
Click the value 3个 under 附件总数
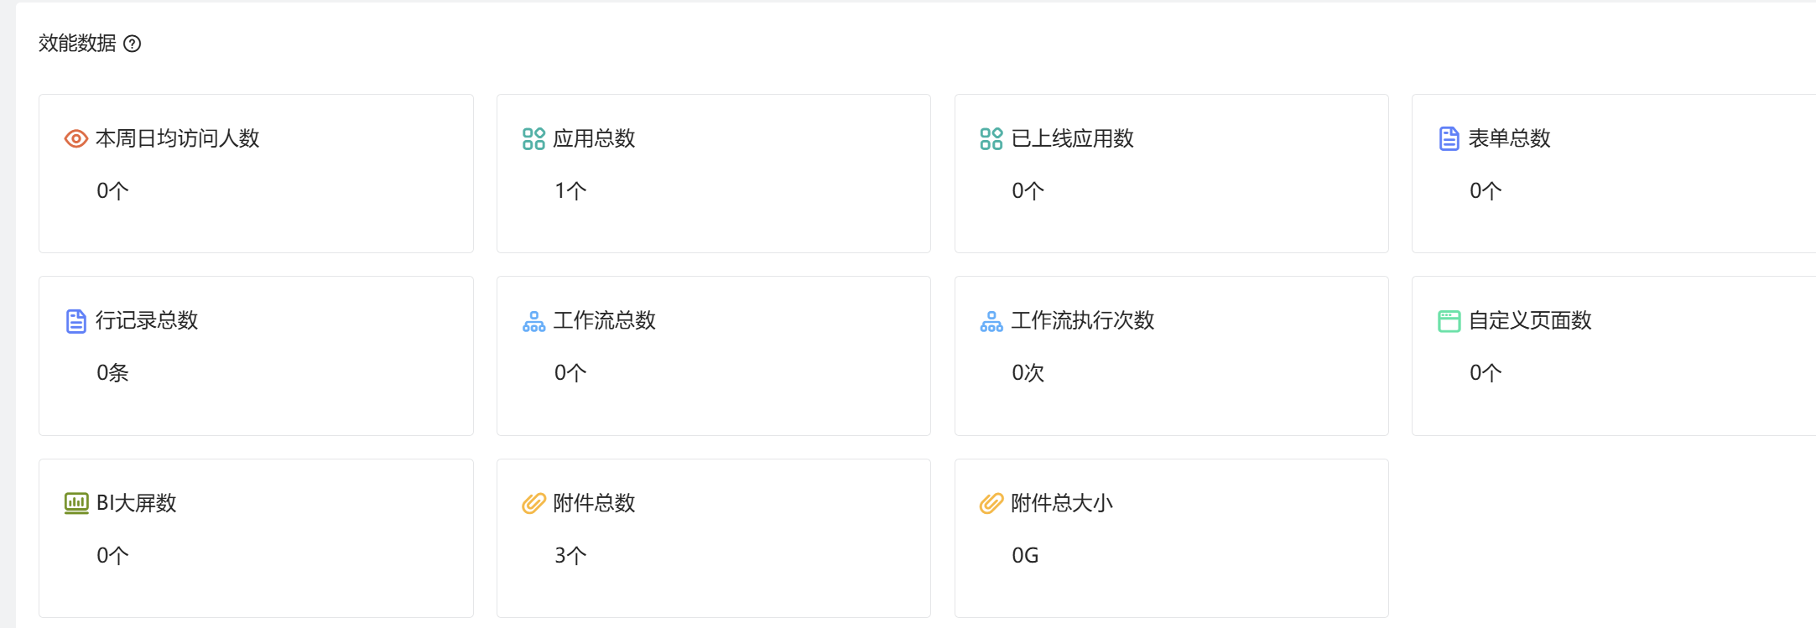click(x=570, y=554)
